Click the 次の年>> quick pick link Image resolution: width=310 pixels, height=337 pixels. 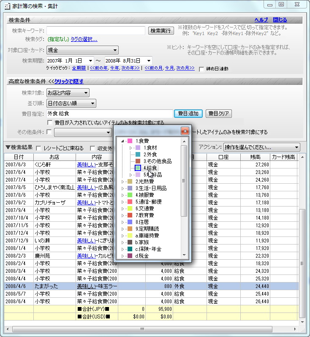pyautogui.click(x=131, y=68)
